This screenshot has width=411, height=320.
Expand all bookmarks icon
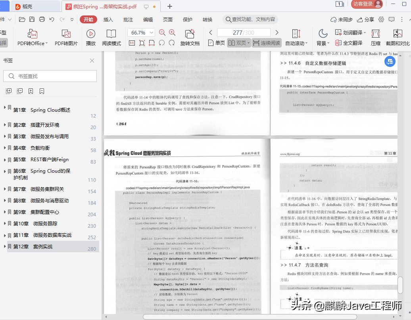click(x=9, y=91)
